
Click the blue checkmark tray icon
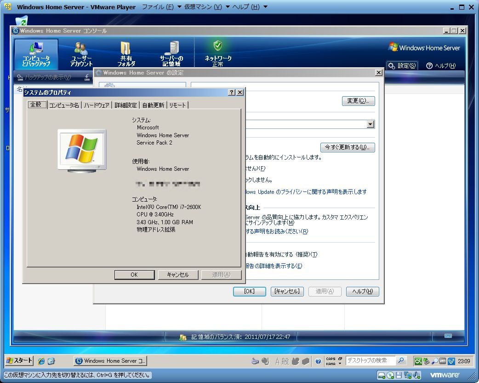point(451,361)
